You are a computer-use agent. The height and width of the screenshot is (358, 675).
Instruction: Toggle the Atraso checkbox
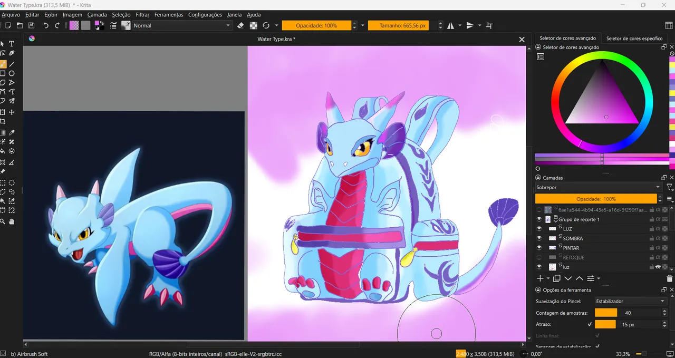coord(590,325)
